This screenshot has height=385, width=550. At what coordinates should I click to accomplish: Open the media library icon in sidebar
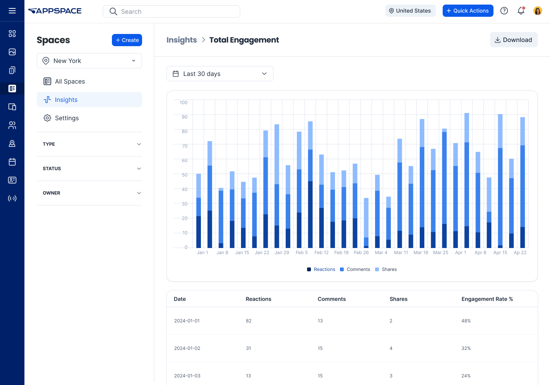(x=12, y=52)
